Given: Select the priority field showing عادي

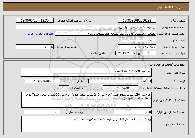Looking at the screenshot, I should [x=137, y=40].
